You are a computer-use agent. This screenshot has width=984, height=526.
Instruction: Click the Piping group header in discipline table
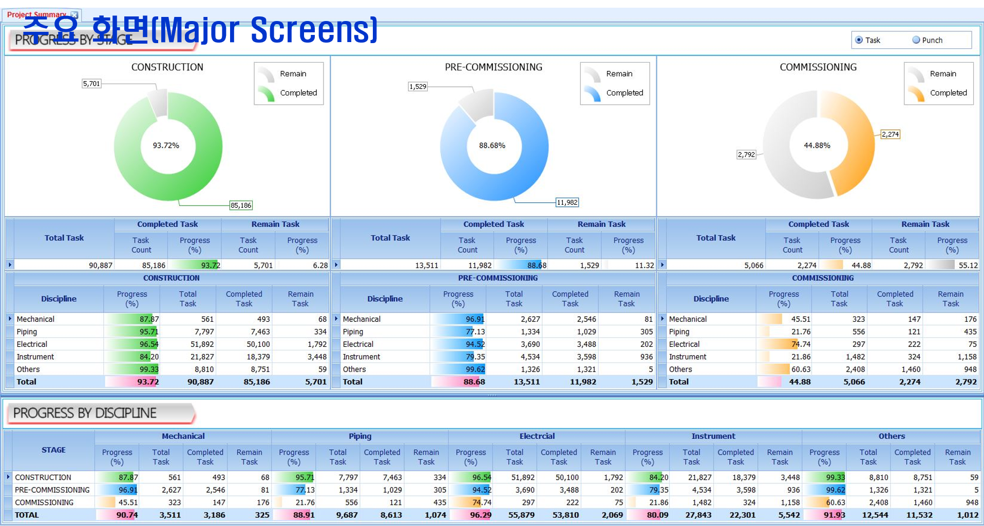pyautogui.click(x=359, y=436)
